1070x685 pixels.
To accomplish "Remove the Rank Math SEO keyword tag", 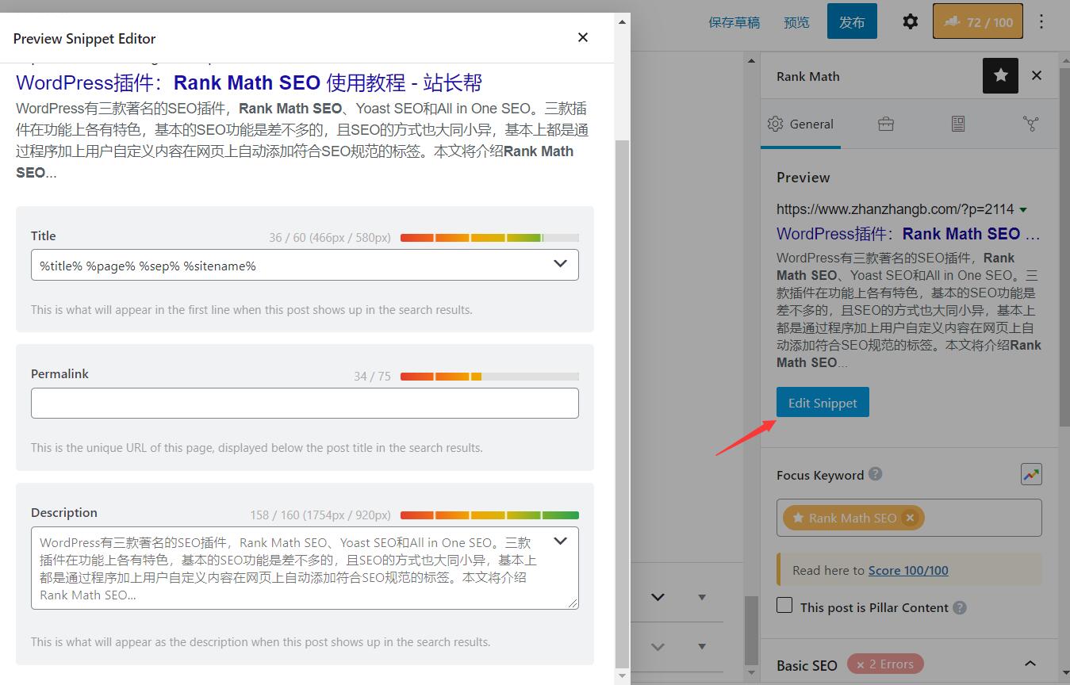I will click(910, 518).
